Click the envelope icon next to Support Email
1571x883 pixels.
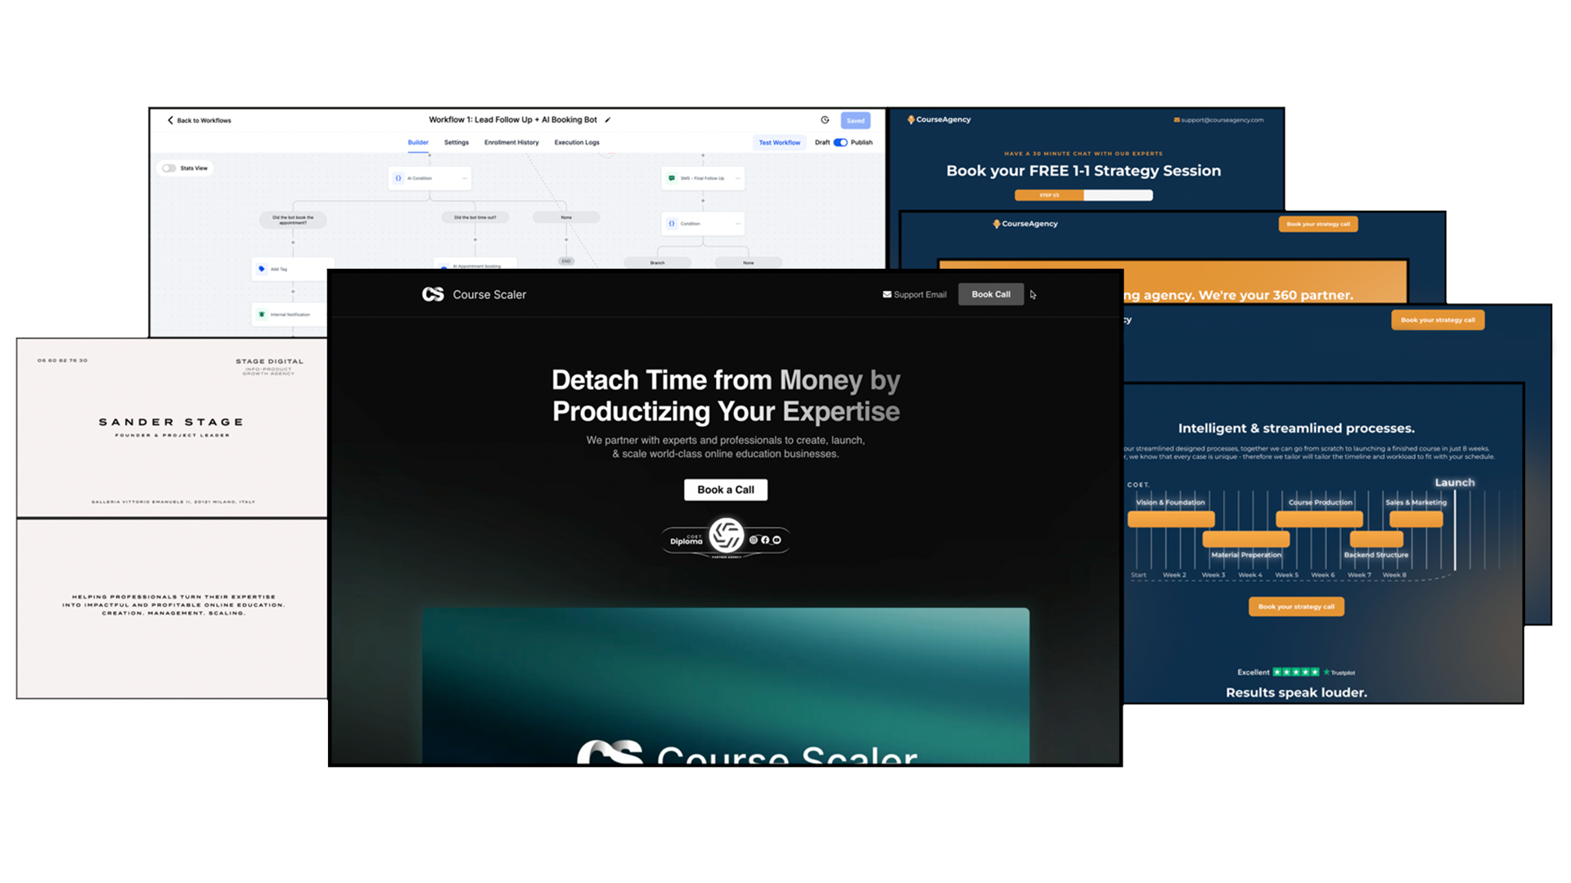tap(887, 294)
